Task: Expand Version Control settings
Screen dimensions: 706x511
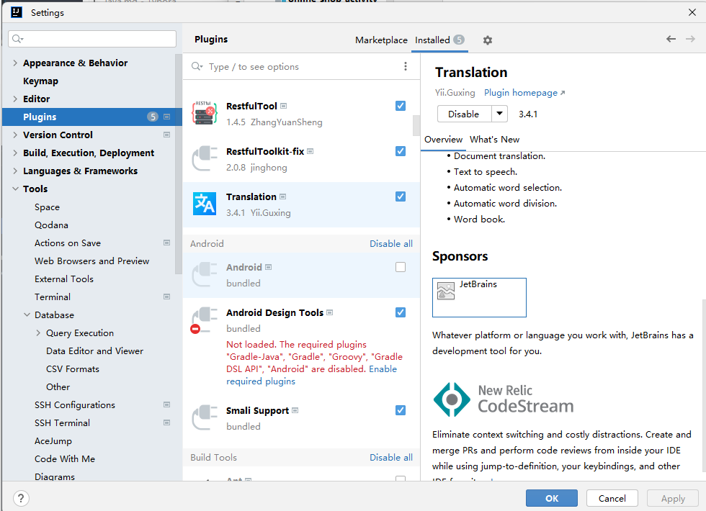Action: click(x=15, y=135)
